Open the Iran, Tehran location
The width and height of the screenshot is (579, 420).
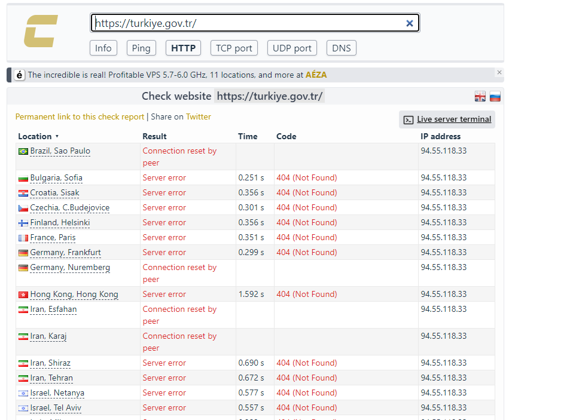(x=51, y=378)
